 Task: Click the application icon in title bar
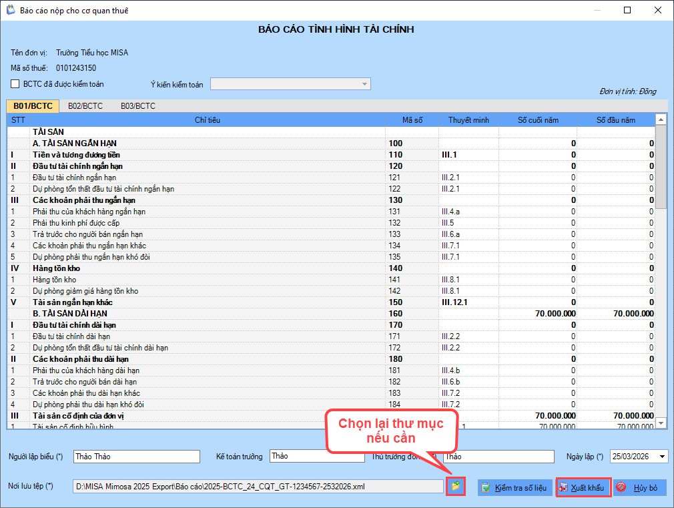(x=9, y=11)
